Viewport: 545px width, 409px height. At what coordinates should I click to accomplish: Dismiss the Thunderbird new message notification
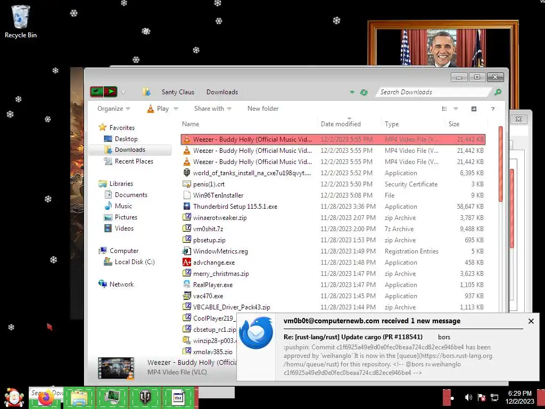(x=531, y=321)
